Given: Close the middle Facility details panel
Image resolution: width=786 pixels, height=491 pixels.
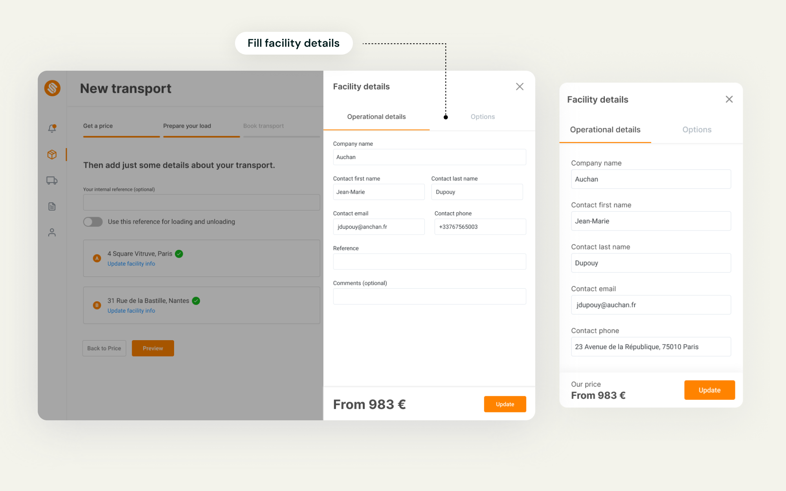Looking at the screenshot, I should tap(520, 86).
